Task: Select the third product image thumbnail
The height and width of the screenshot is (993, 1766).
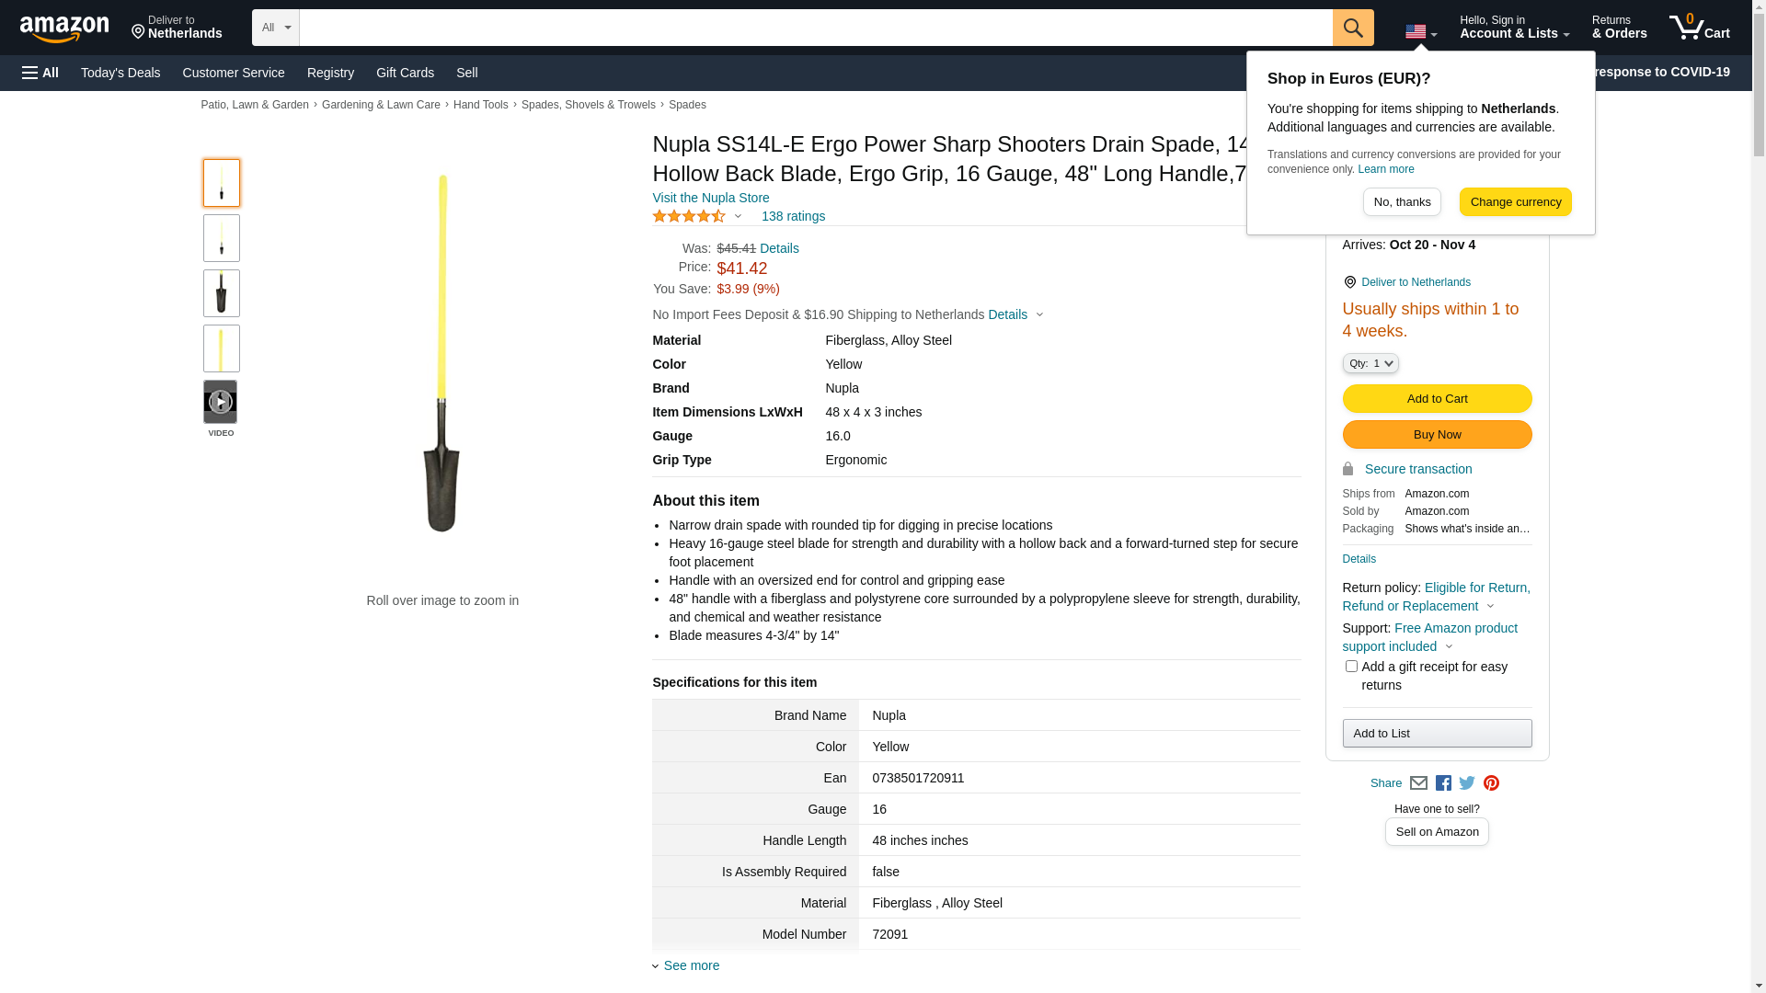Action: 222,293
